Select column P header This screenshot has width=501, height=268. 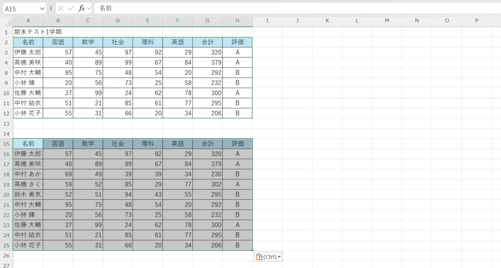[x=477, y=21]
